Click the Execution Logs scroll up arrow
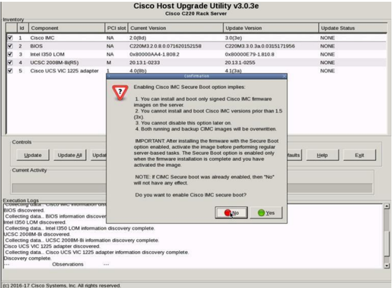The image size is (392, 288). click(x=386, y=206)
